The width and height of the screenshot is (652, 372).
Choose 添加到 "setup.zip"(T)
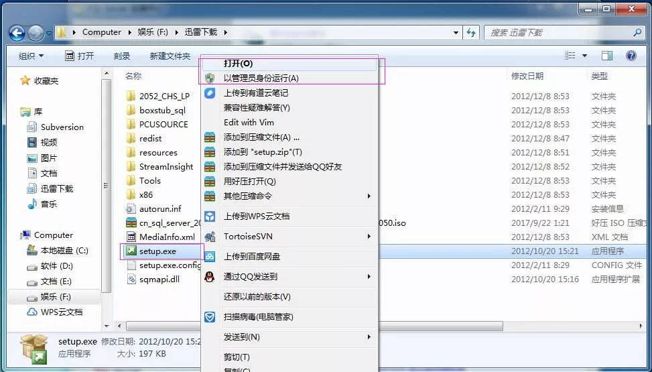coord(289,152)
